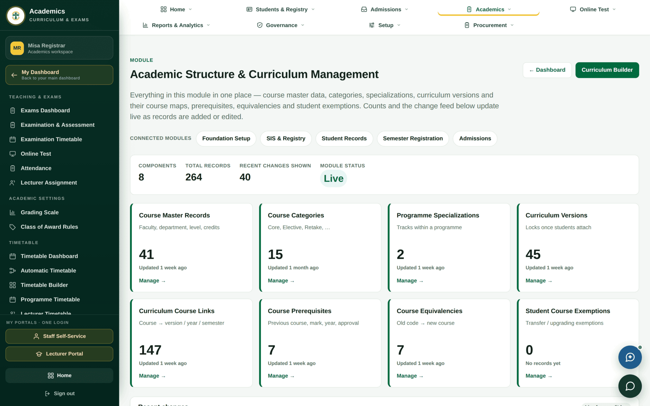Open the Course Categories card
This screenshot has width=650, height=406.
[x=320, y=248]
